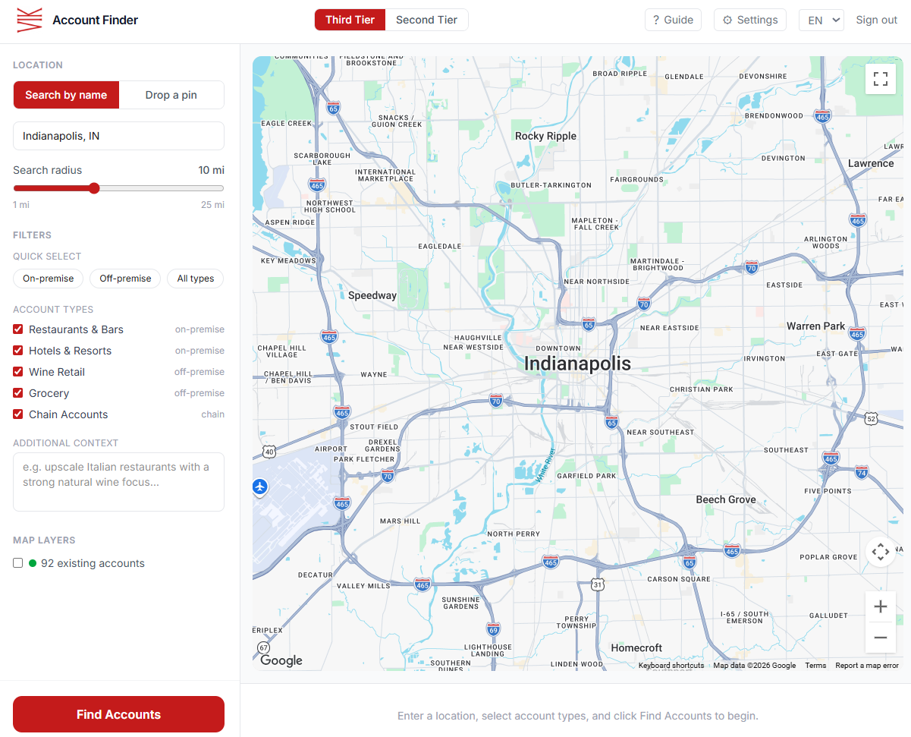Screen dimensions: 911x737
Task: Quick select Off-premise accounts
Action: [x=125, y=279]
